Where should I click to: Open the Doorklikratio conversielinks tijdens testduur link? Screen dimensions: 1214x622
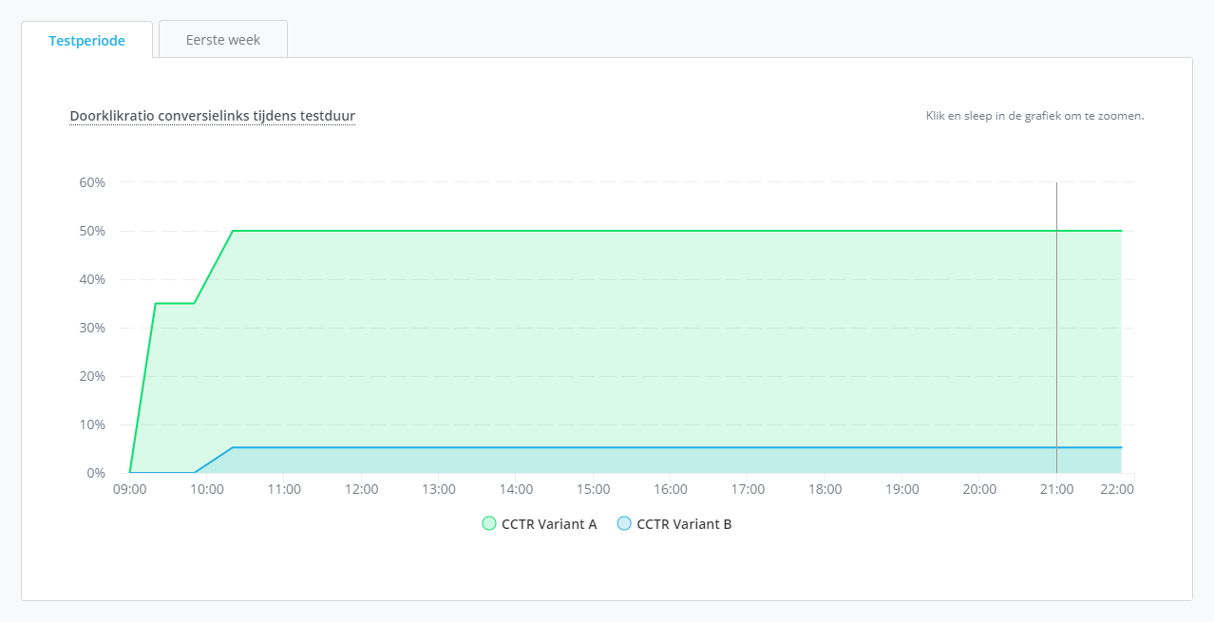[211, 115]
